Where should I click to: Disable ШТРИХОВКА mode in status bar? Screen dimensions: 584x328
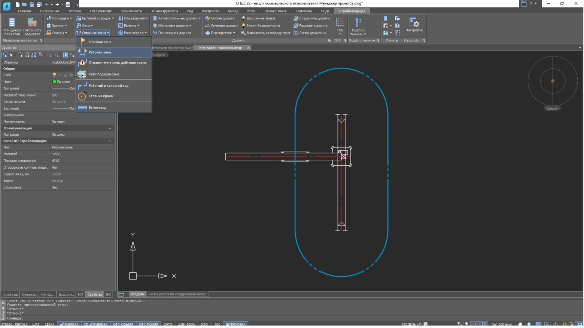point(235,324)
